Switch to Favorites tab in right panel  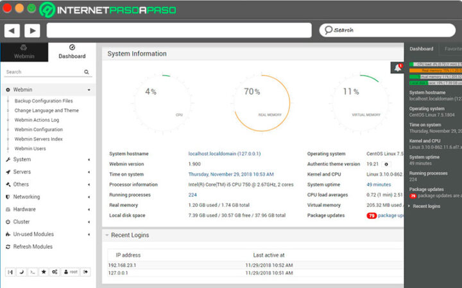click(452, 49)
